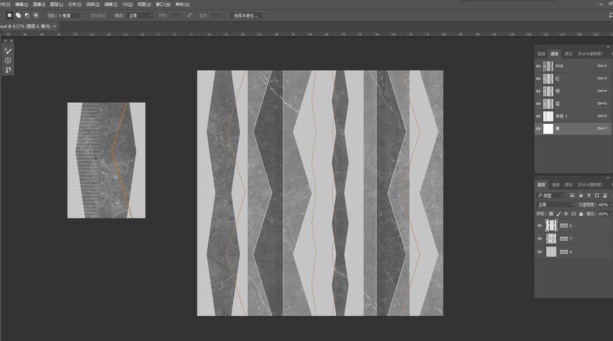Click the pixel layer filter icon
The image size is (613, 341).
pyautogui.click(x=572, y=195)
